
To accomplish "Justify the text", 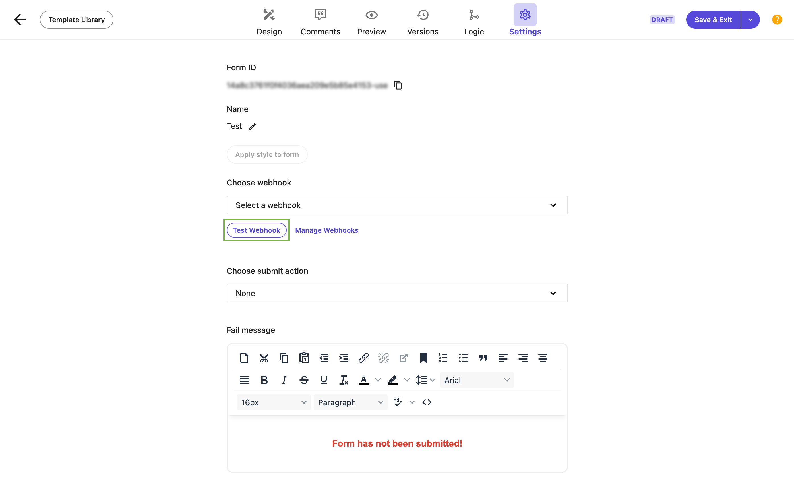I will click(244, 380).
